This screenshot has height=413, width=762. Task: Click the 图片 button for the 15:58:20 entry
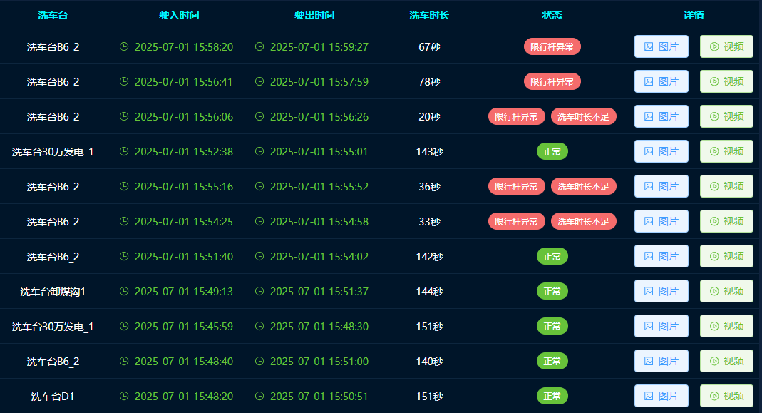pos(661,46)
